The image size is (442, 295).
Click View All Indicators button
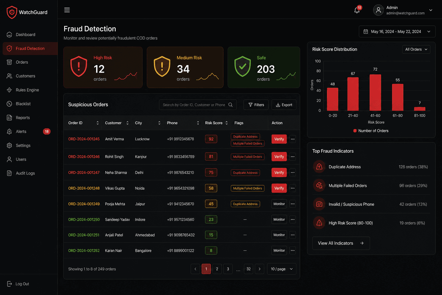click(x=341, y=243)
